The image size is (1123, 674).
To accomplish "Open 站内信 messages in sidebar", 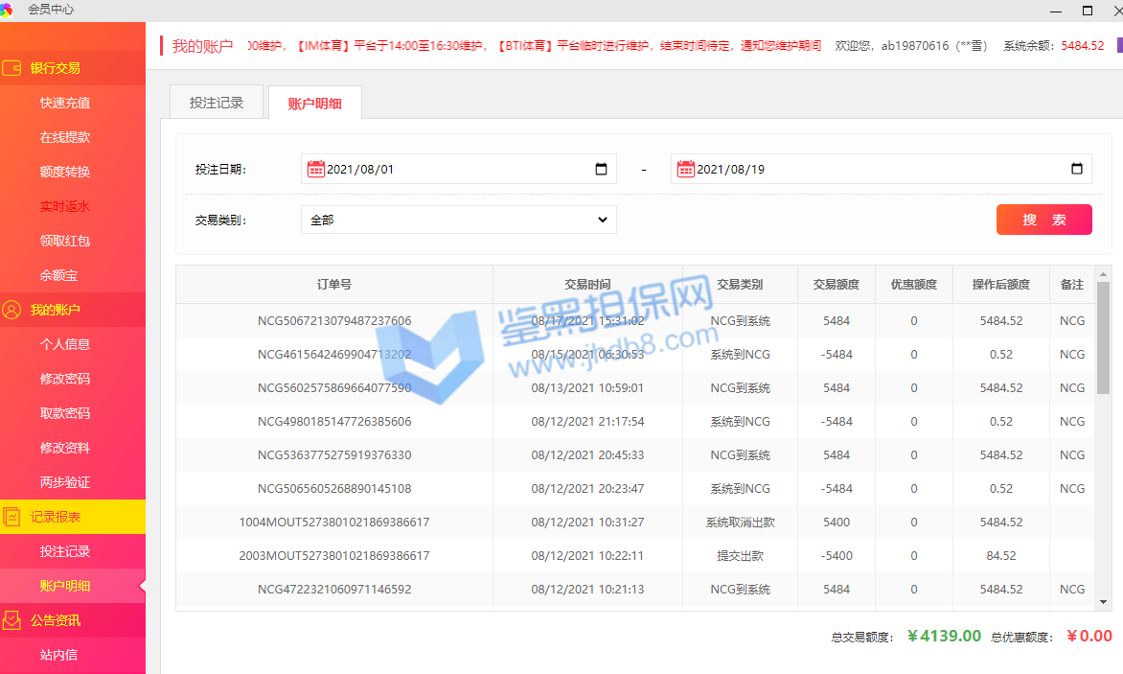I will pos(58,655).
